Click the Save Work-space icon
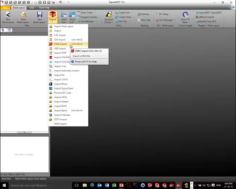The image size is (236, 189). (39, 15)
